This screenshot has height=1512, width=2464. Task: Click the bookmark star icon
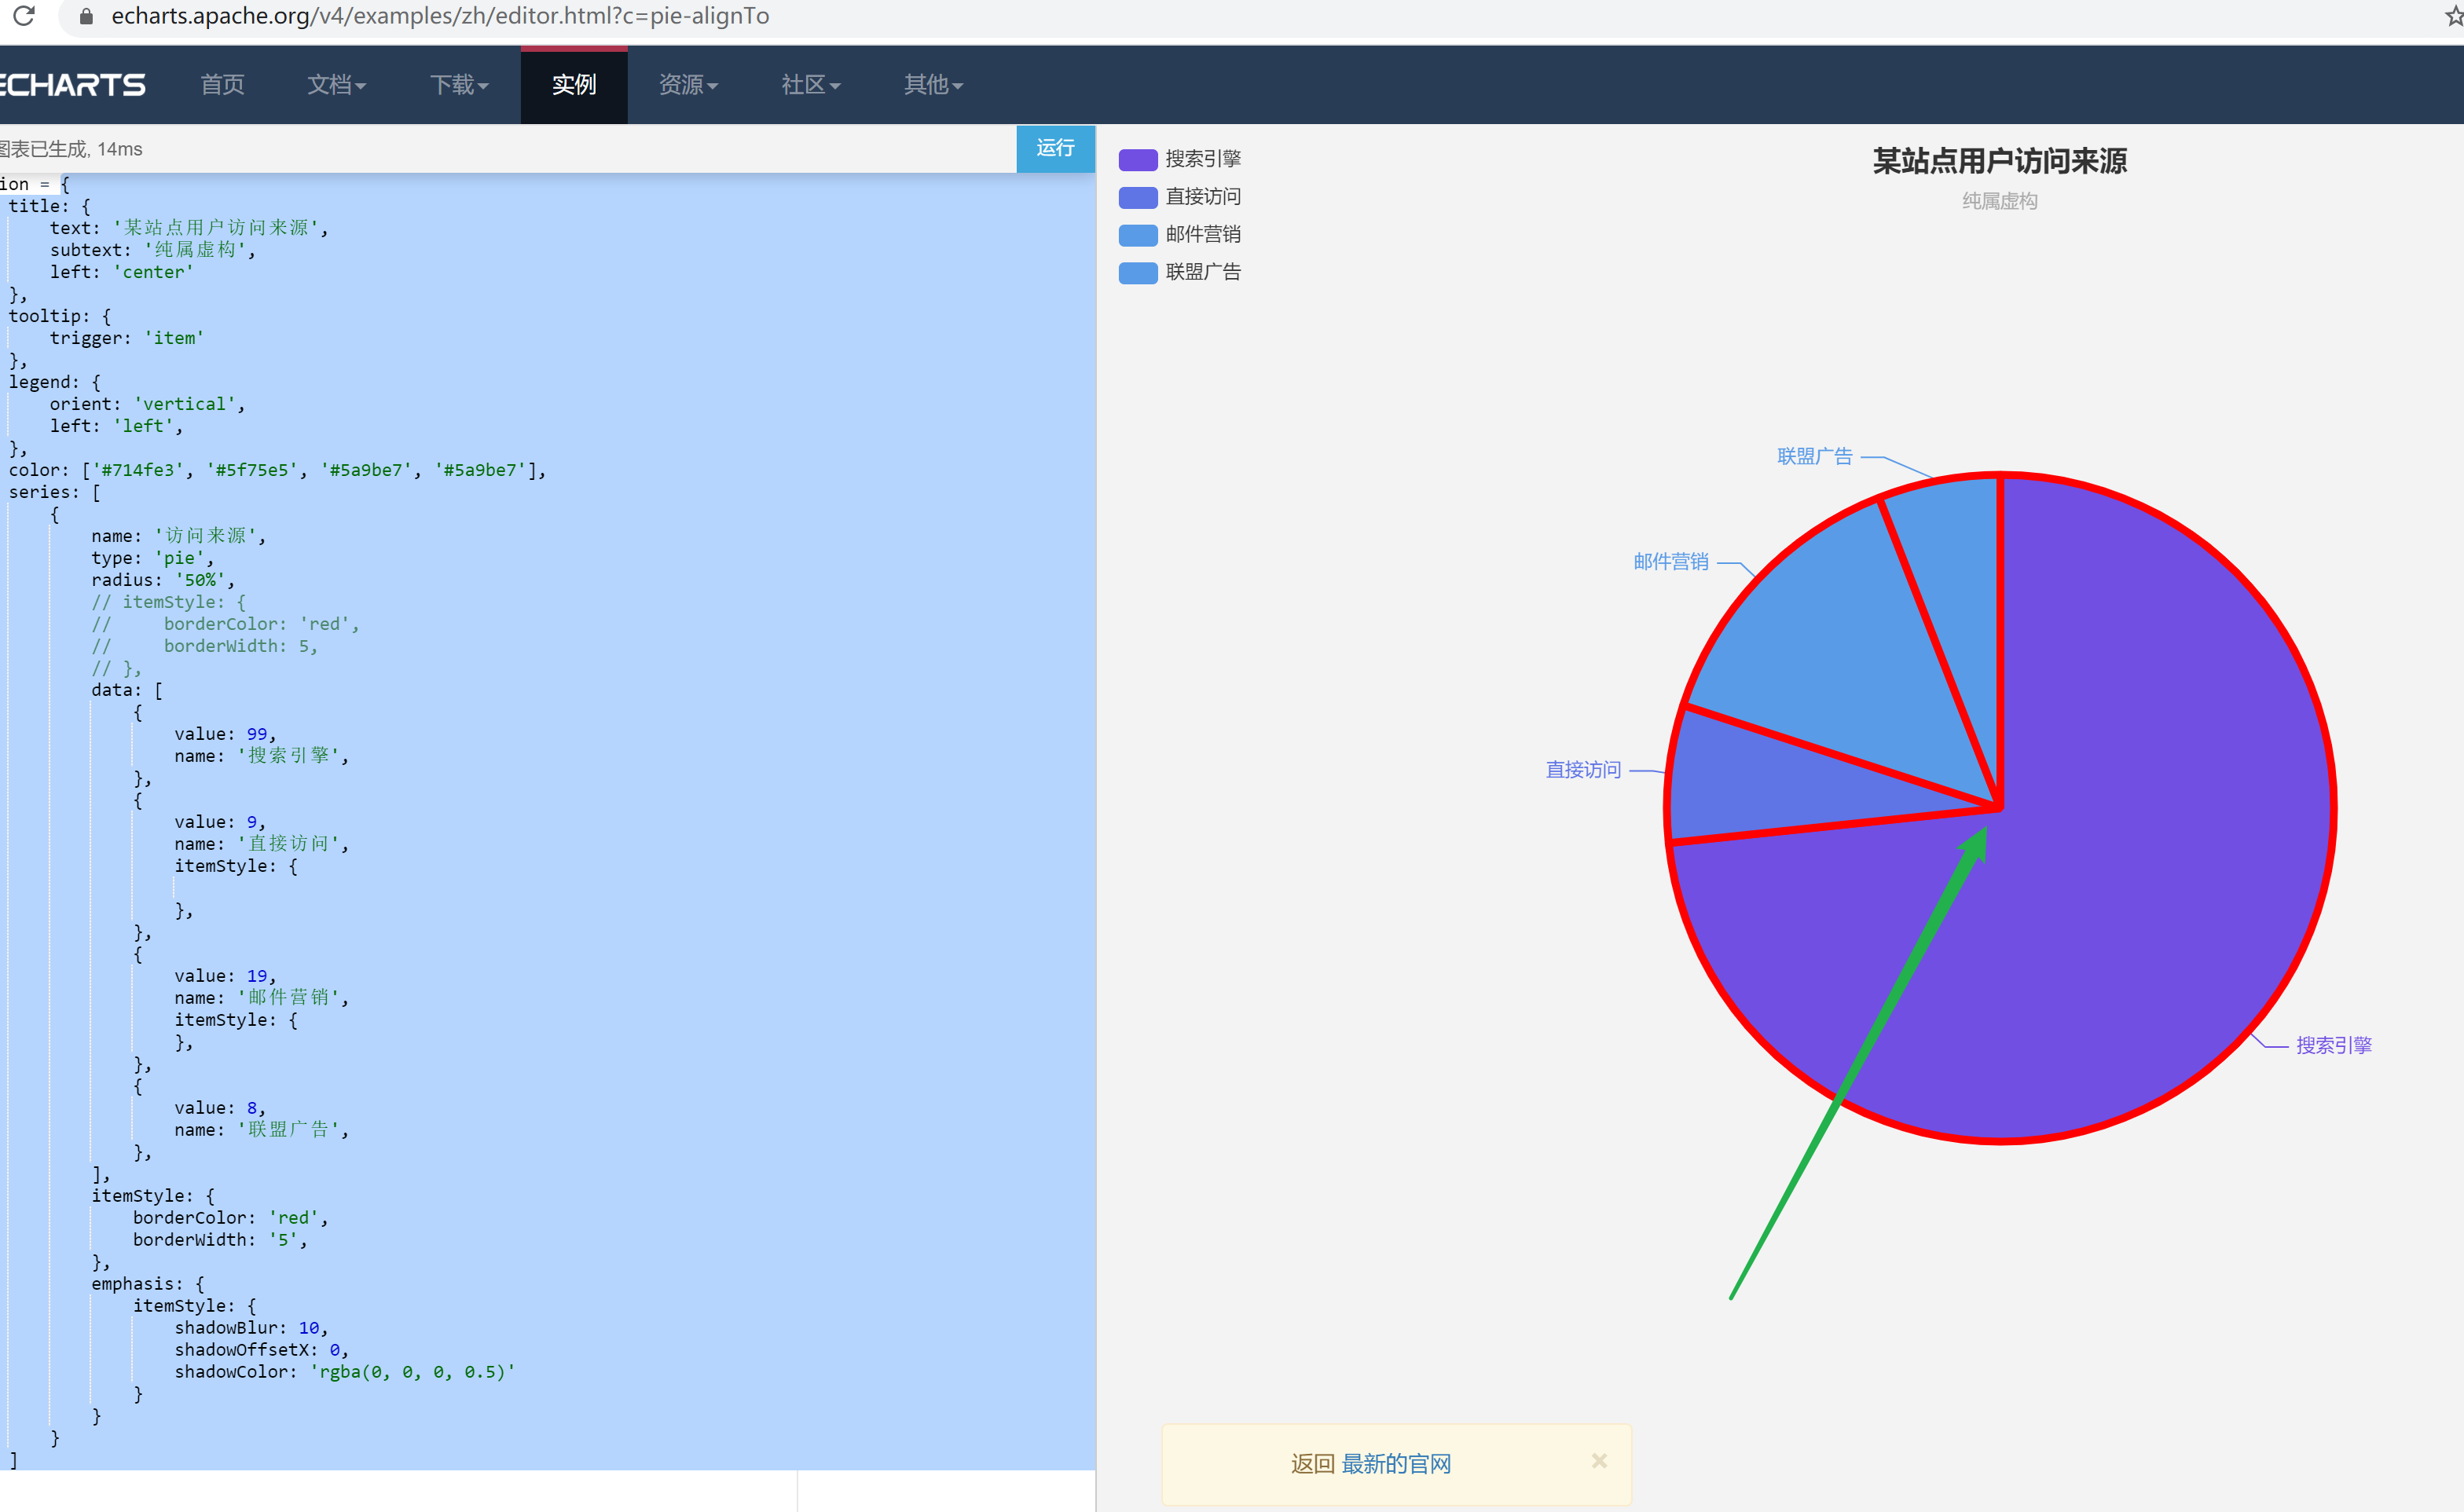coord(2454,16)
